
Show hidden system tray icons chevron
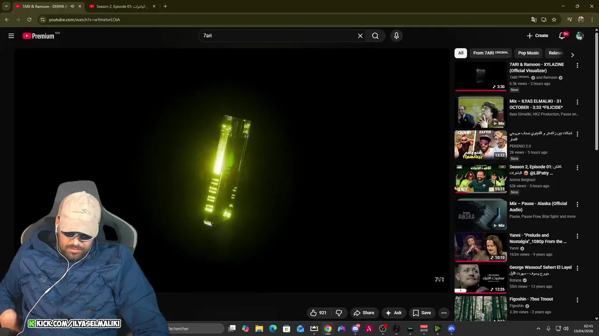pos(538,329)
